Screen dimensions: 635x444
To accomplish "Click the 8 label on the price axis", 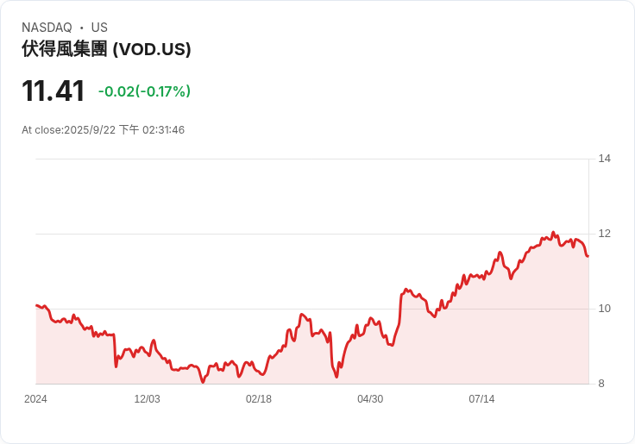I will [601, 384].
